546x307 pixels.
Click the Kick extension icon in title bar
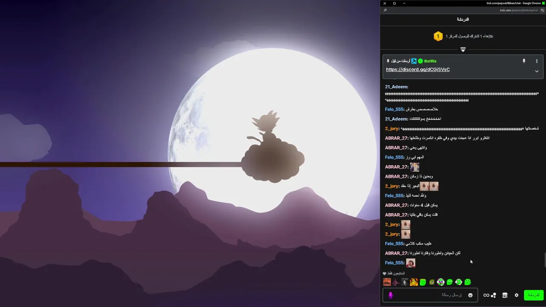pos(543,3)
